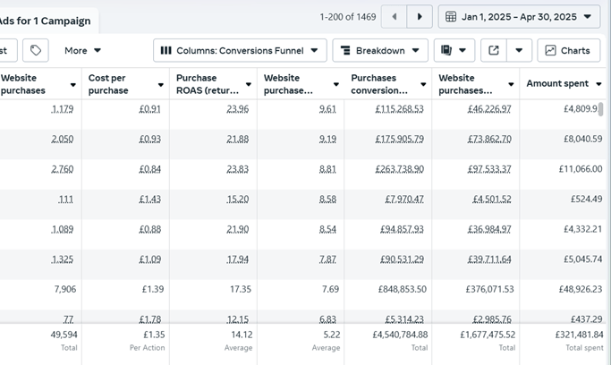The width and height of the screenshot is (611, 365).
Task: Click the £0.91 cost per purchase link
Action: 150,109
